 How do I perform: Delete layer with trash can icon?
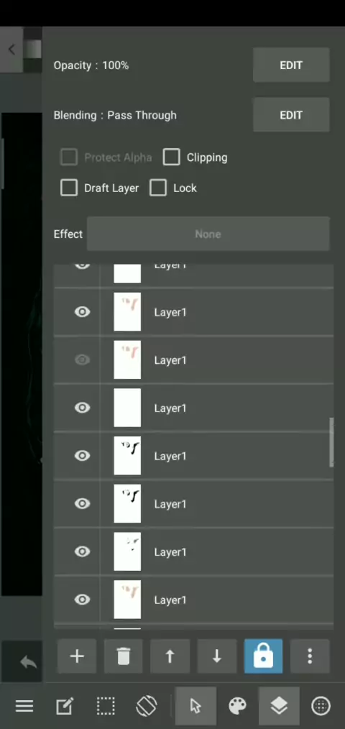[x=123, y=656]
